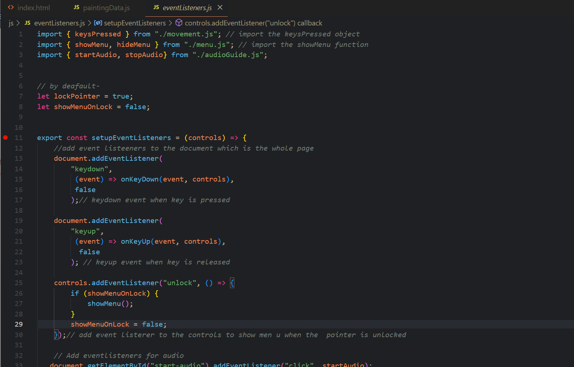574x367 pixels.
Task: Close the eventListeners.js editor tab
Action: click(x=220, y=8)
